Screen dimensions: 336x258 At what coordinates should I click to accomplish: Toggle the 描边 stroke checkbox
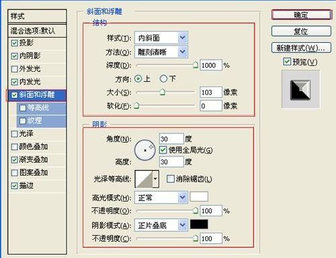tap(14, 186)
